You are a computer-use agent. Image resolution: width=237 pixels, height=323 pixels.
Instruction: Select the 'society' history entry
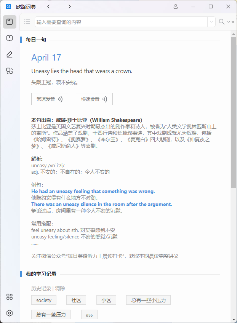click(44, 300)
